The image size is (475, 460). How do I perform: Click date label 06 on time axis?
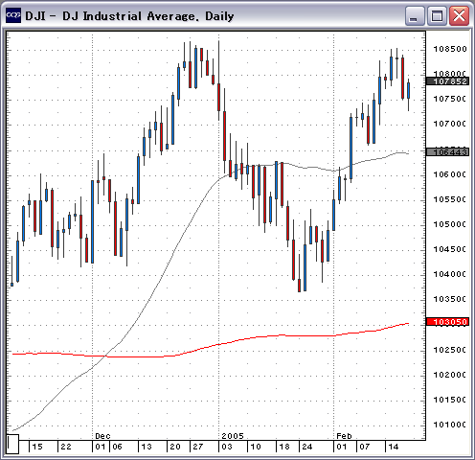(117, 447)
